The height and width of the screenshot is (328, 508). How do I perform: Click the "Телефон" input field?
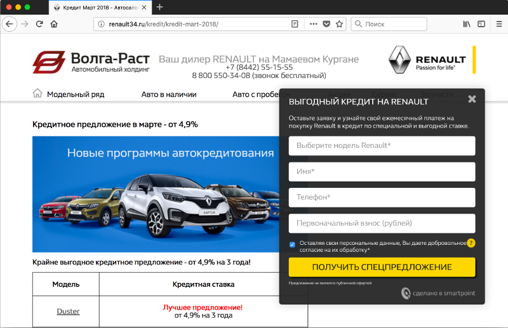[x=382, y=197]
